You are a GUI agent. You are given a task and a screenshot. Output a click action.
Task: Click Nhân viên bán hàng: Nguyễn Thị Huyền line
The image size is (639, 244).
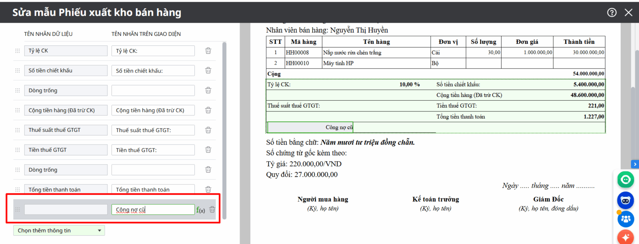tap(327, 30)
